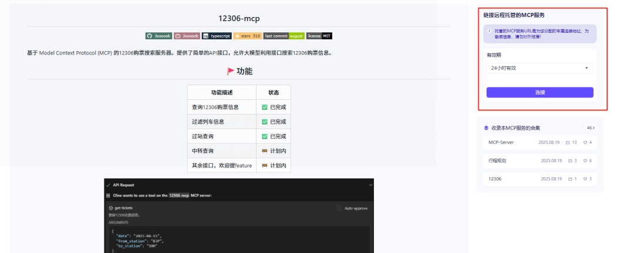The image size is (634, 253).
Task: Click the get-tickets tool icon in Cline screenshot
Action: pyautogui.click(x=111, y=208)
